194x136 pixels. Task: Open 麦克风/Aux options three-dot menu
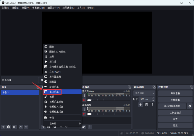(84, 95)
